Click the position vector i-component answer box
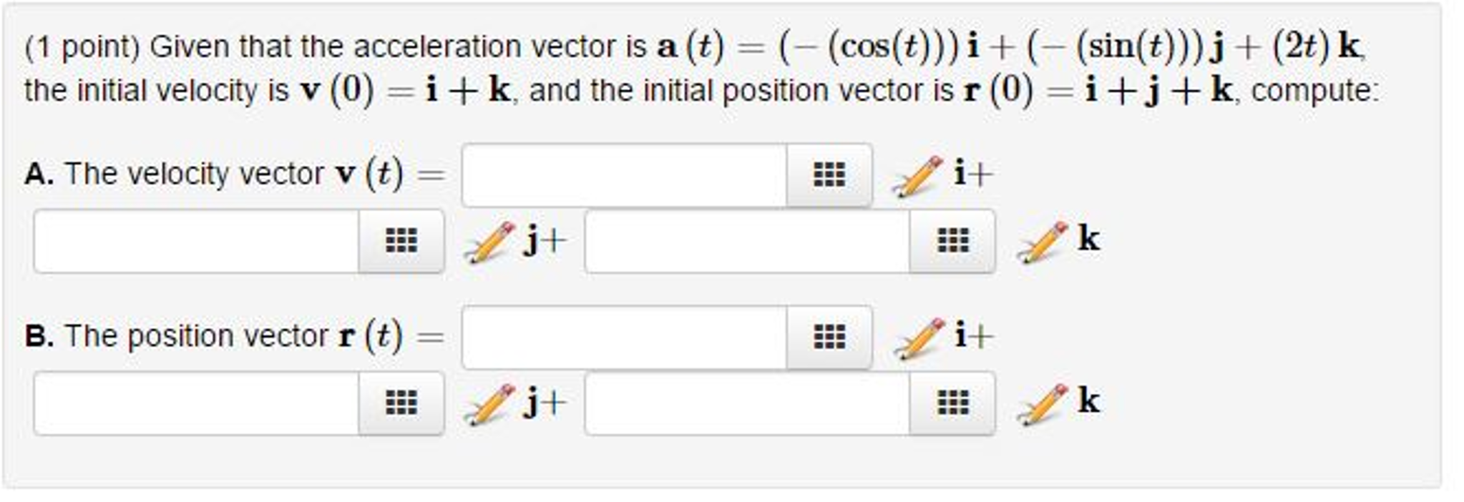1464x502 pixels. click(623, 336)
